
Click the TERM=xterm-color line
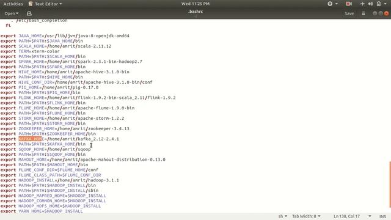coord(30,51)
